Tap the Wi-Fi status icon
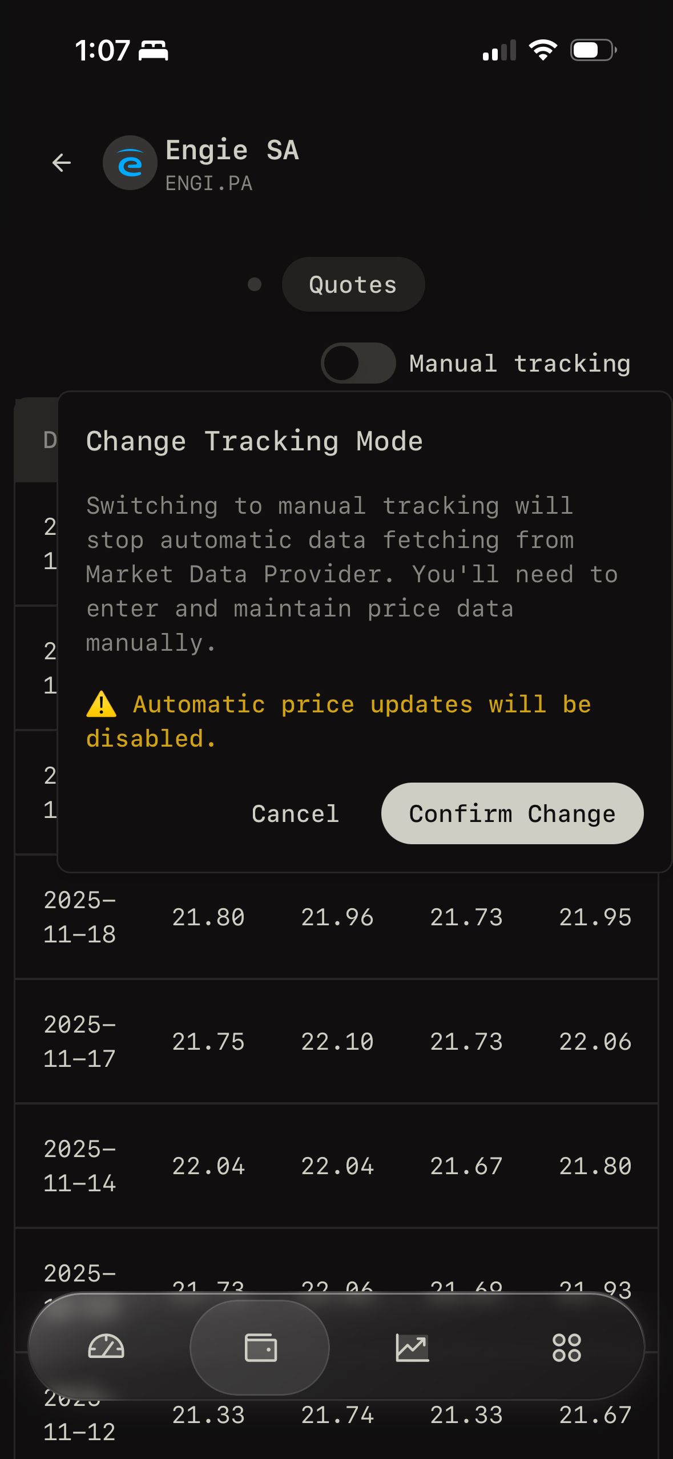The width and height of the screenshot is (673, 1459). [x=543, y=50]
